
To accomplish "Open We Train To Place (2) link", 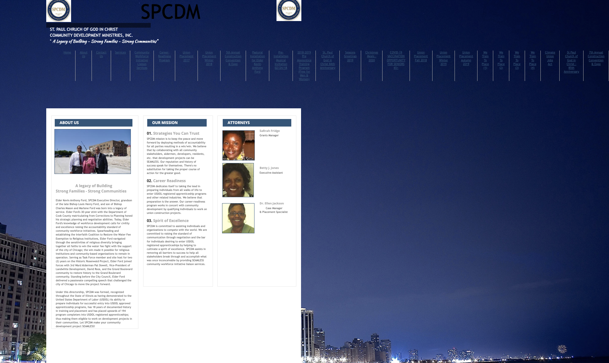I will 501,60.
